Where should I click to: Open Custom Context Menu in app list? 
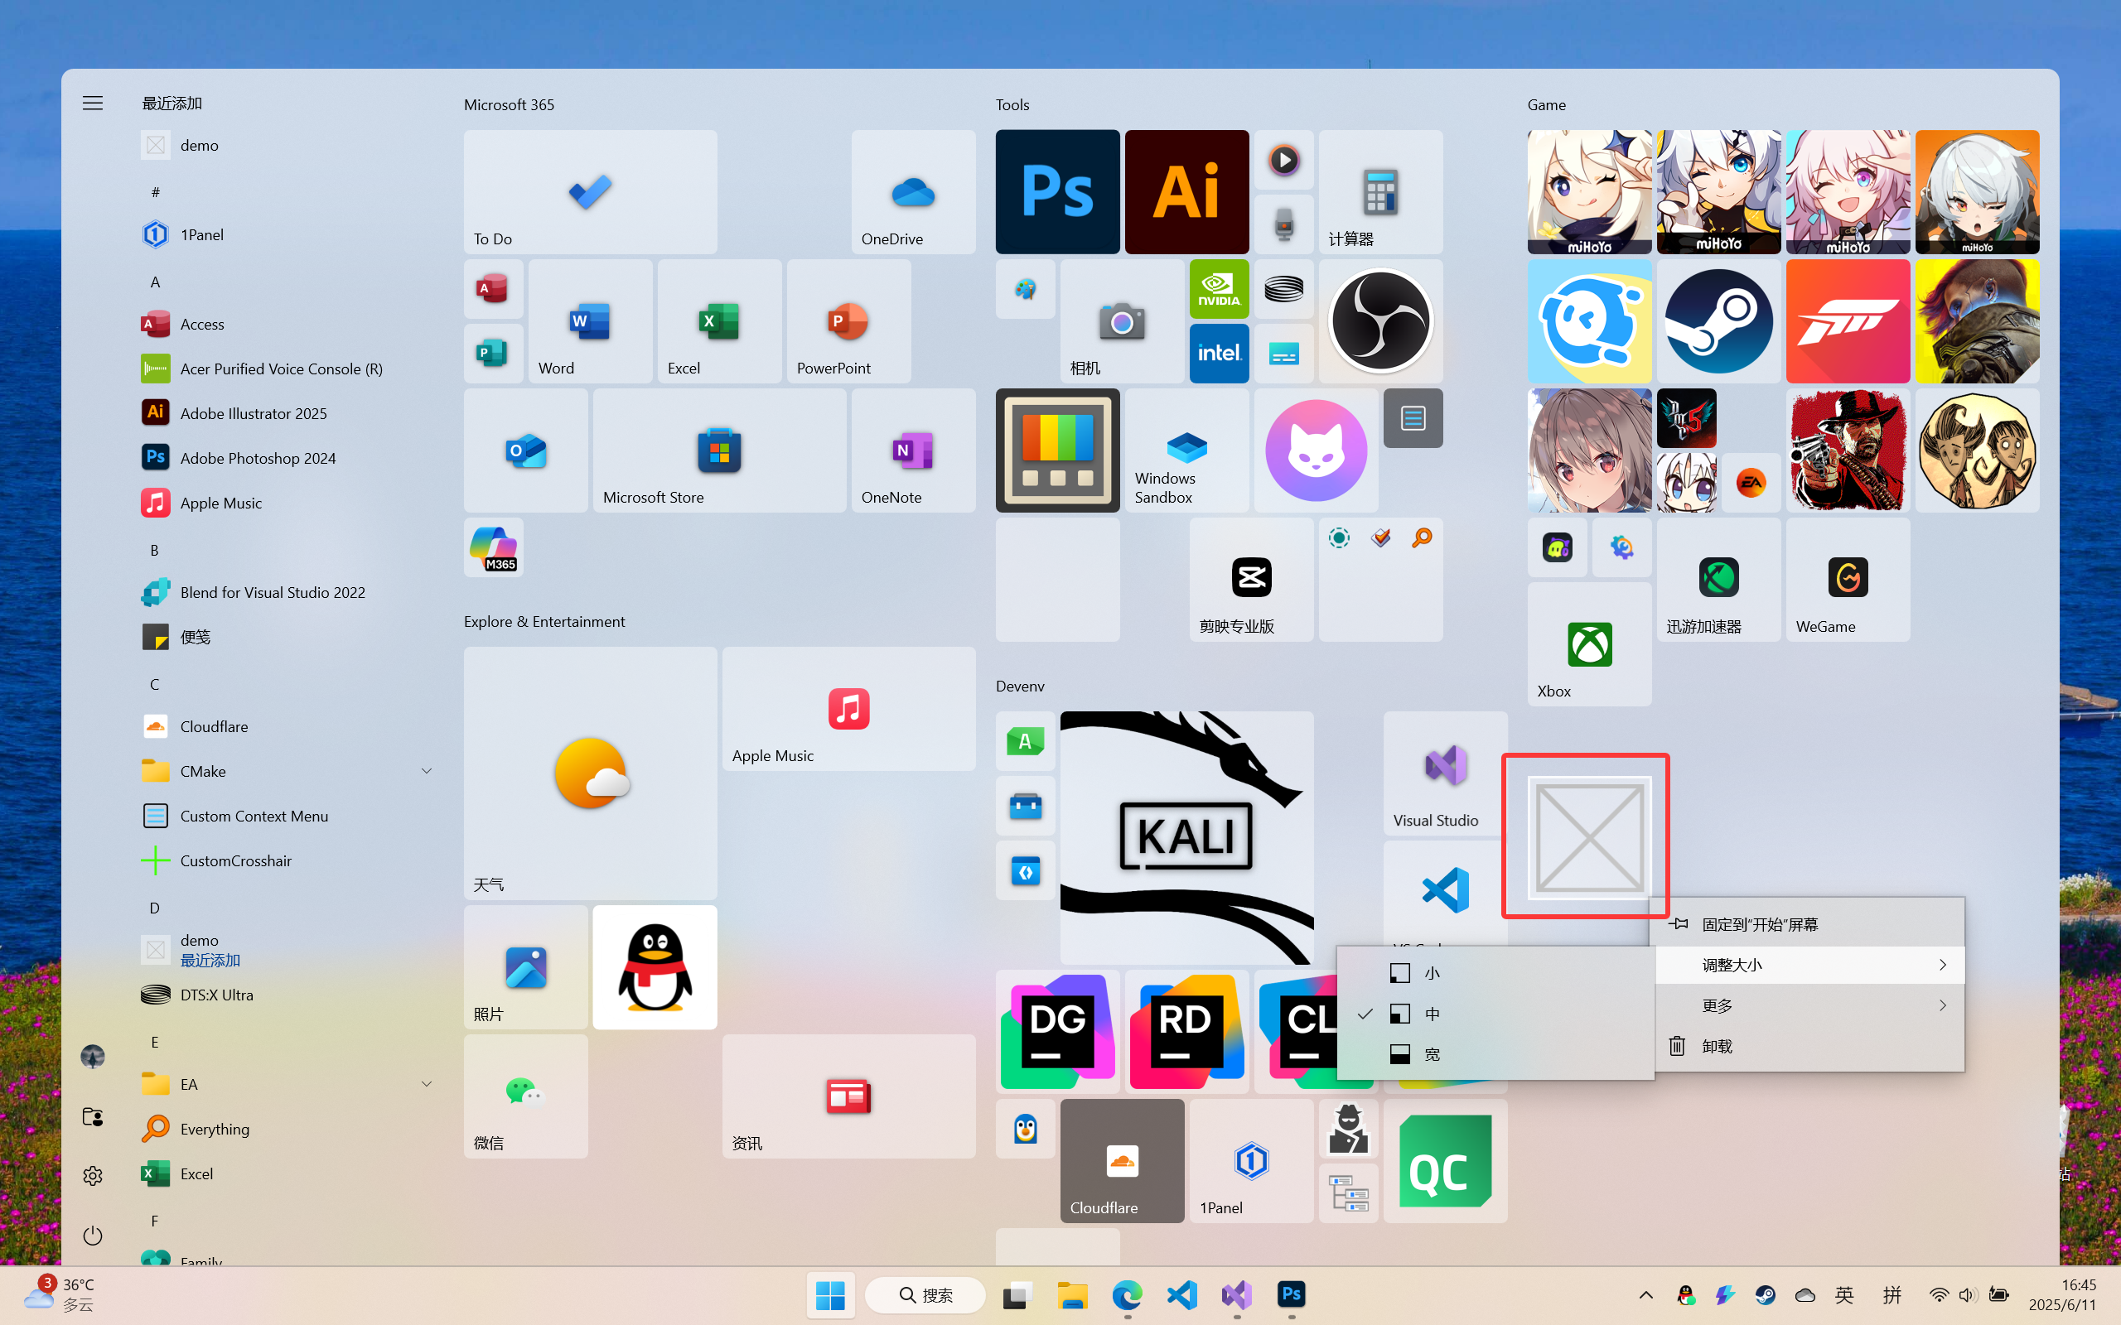(x=287, y=816)
